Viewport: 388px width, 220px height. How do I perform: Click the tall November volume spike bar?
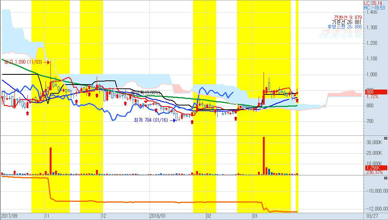[51, 161]
